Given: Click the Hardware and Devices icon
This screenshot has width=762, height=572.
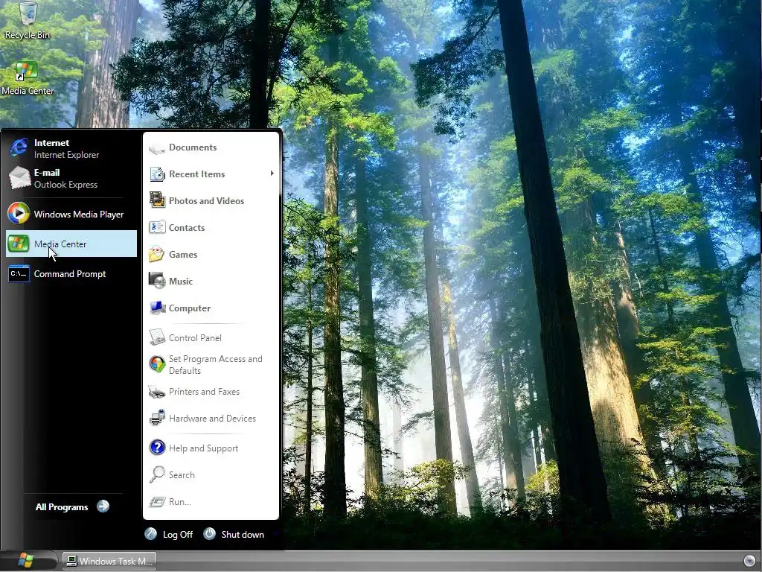Looking at the screenshot, I should pos(157,418).
